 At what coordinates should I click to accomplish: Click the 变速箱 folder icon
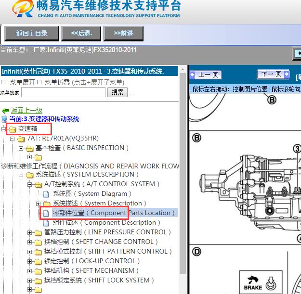[13, 129]
